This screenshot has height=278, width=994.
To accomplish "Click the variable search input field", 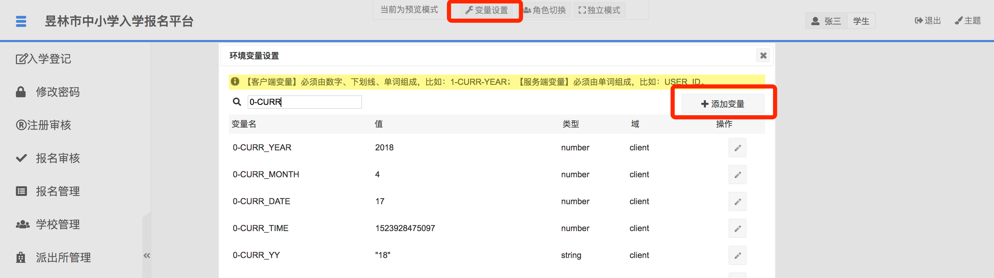I will pyautogui.click(x=304, y=102).
